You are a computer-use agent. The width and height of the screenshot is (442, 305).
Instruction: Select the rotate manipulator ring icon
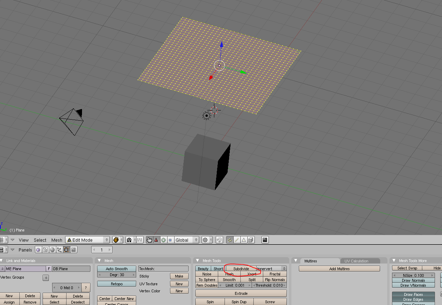coord(163,240)
